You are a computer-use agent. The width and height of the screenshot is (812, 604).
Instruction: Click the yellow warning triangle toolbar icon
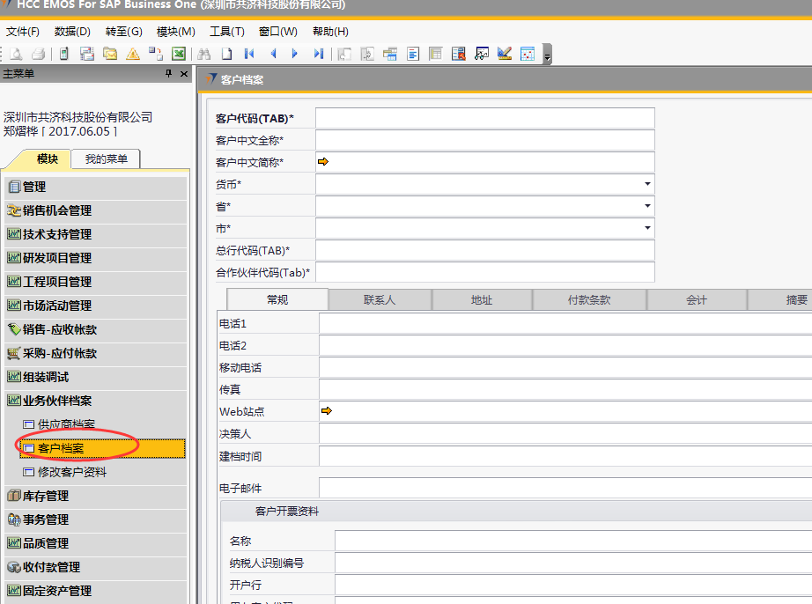pos(133,54)
